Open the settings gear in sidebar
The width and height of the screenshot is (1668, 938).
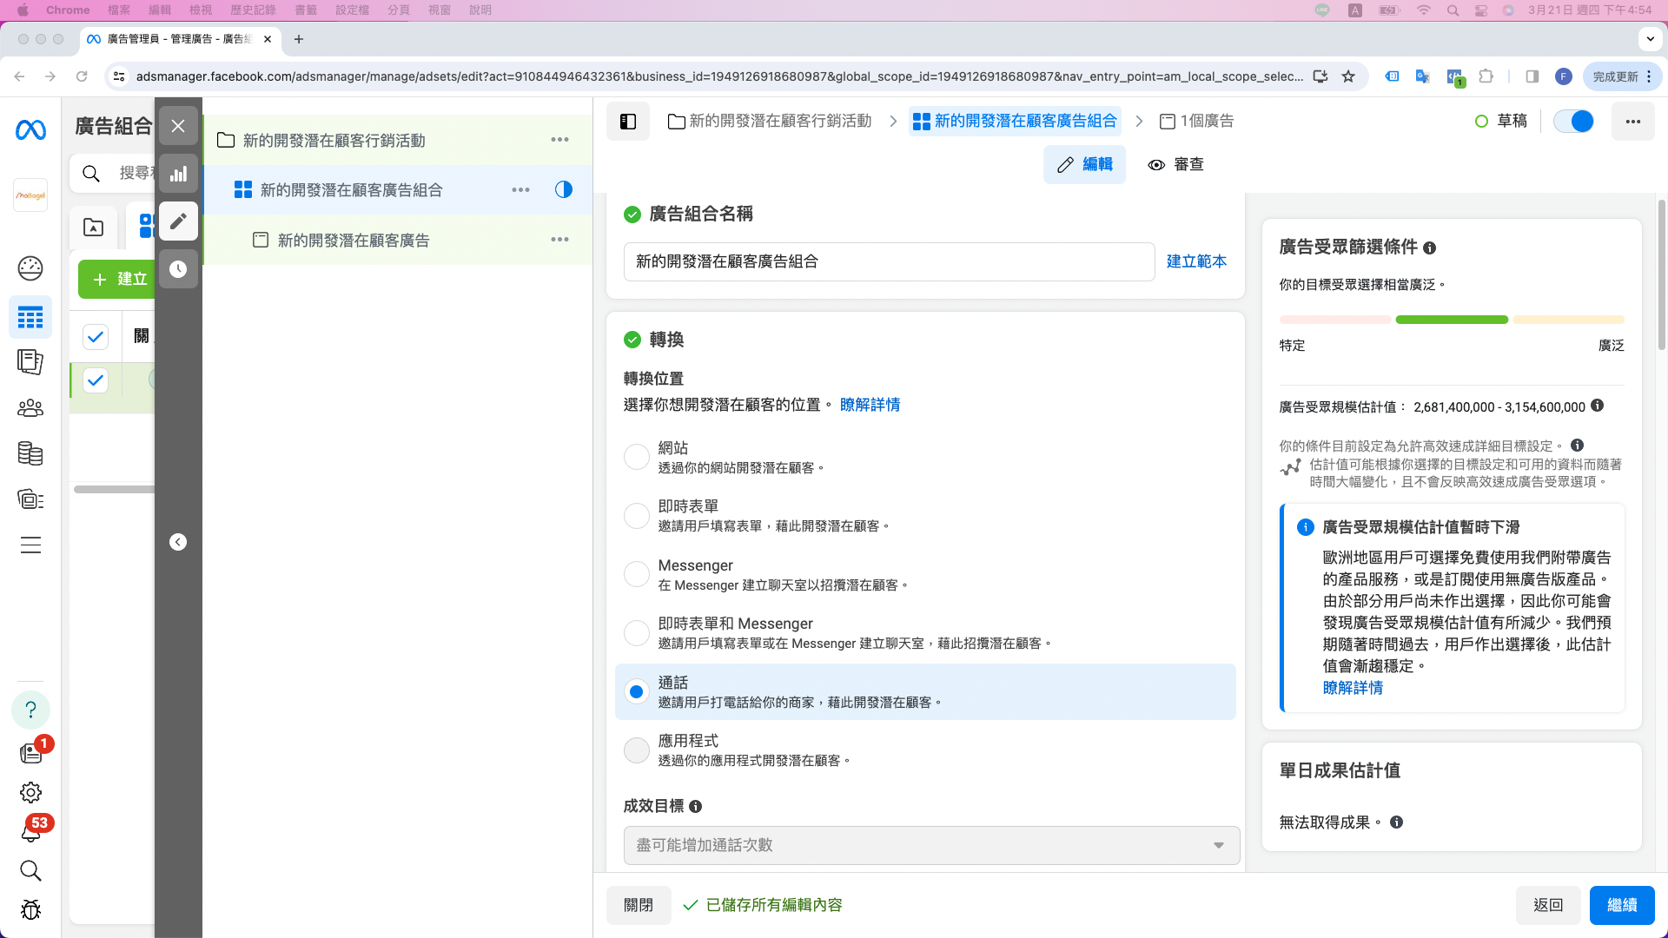(30, 792)
